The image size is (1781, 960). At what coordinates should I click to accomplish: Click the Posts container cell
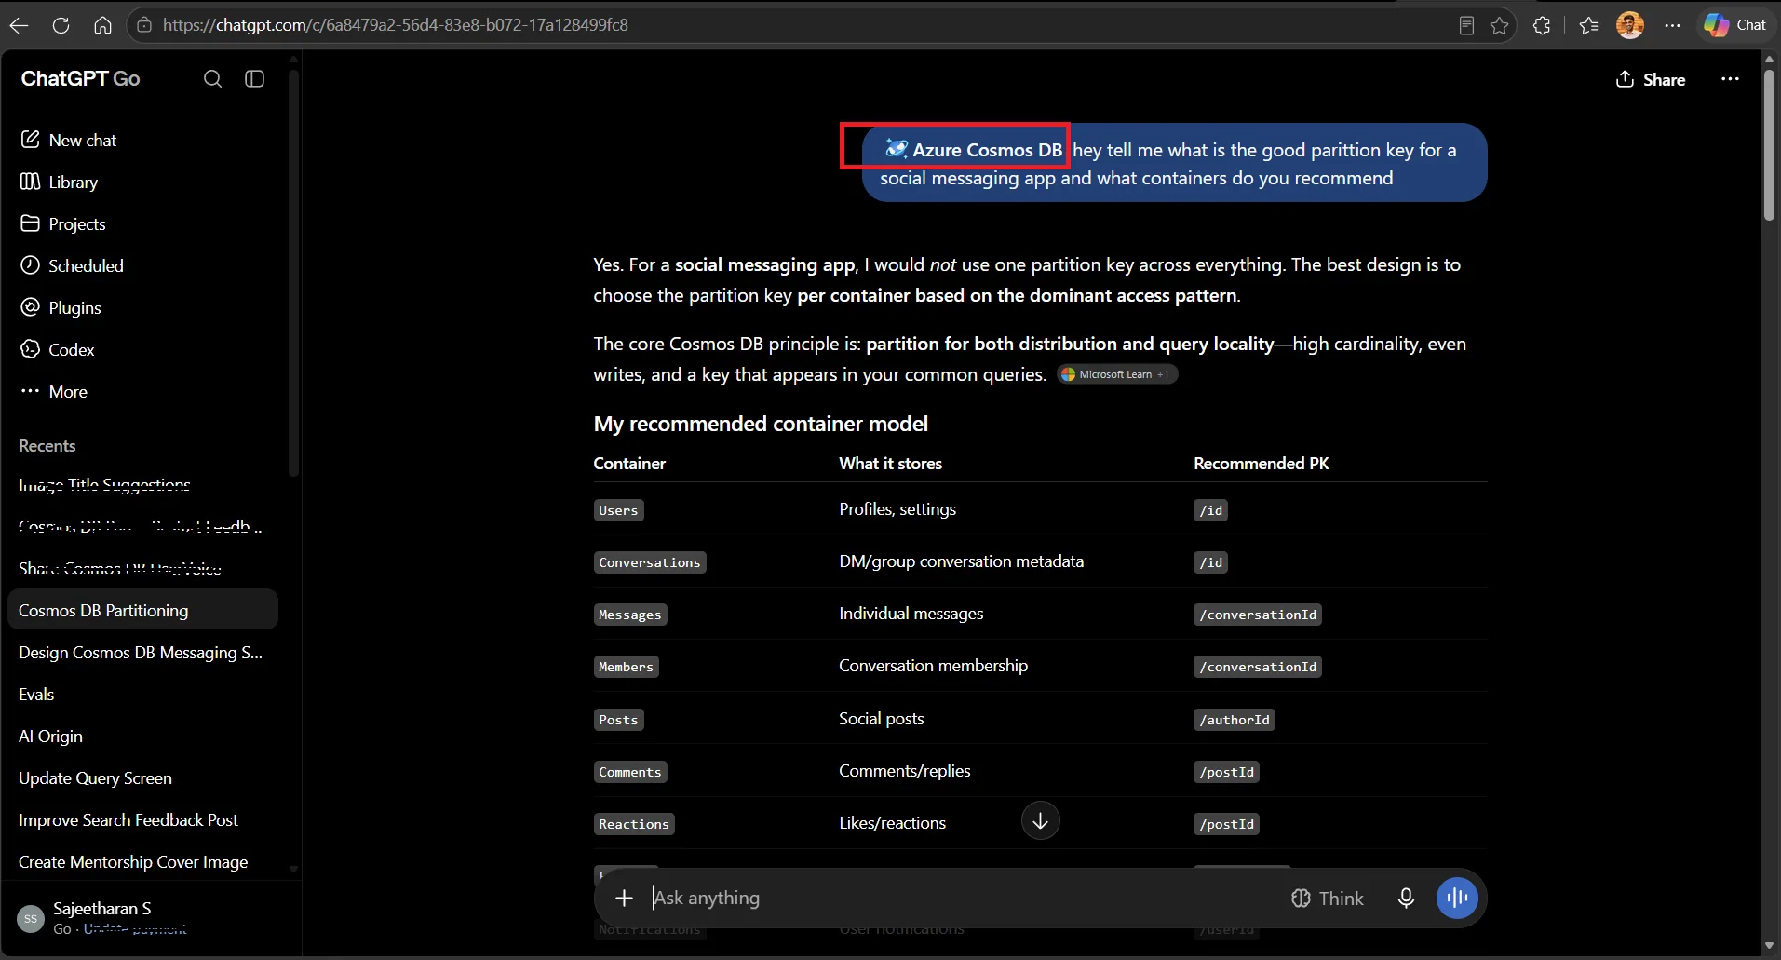pyautogui.click(x=618, y=720)
